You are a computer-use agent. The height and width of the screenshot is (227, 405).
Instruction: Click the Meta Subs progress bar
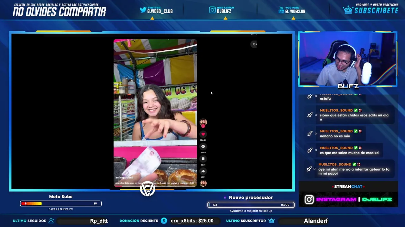tap(61, 204)
